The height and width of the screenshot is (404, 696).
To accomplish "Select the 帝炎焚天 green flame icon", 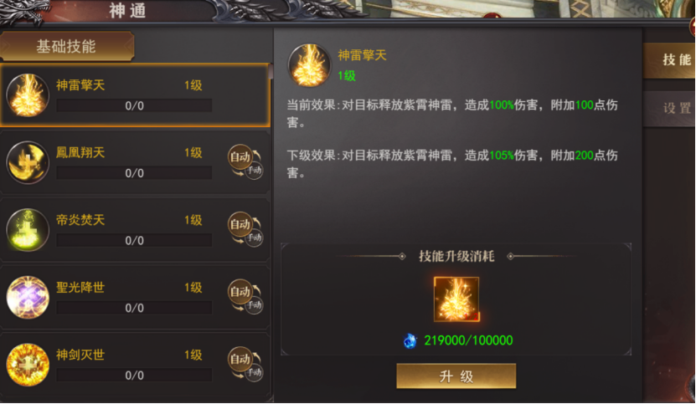I will coord(28,230).
